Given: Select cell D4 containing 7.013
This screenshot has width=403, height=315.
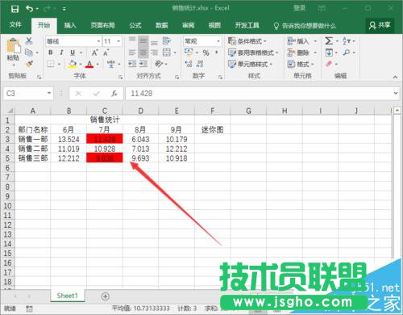Looking at the screenshot, I should tap(140, 149).
